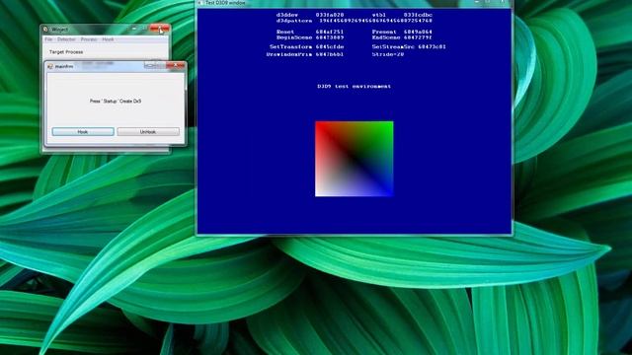
Task: Click the vtbl address value
Action: tap(418, 15)
